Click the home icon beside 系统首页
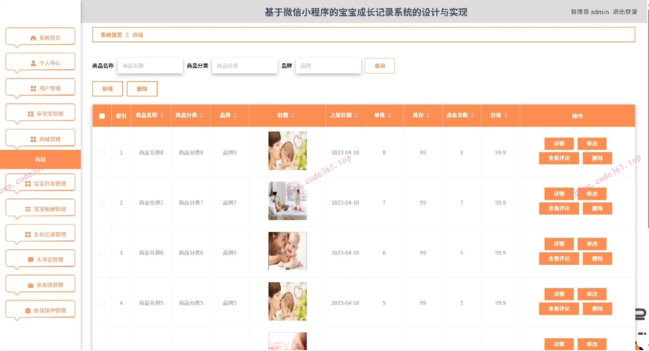This screenshot has height=351, width=649. click(33, 38)
